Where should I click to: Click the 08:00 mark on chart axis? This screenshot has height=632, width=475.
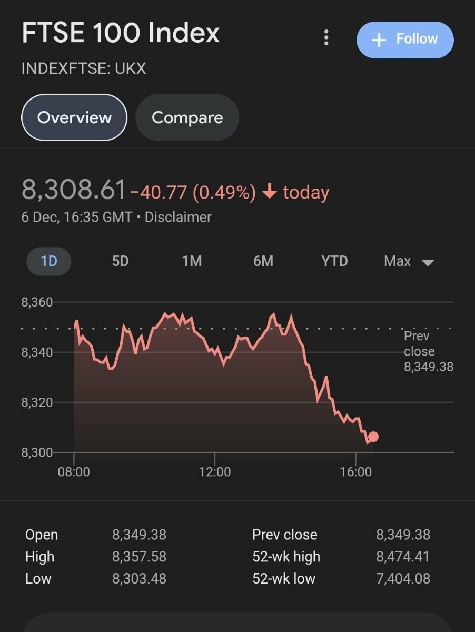click(74, 471)
